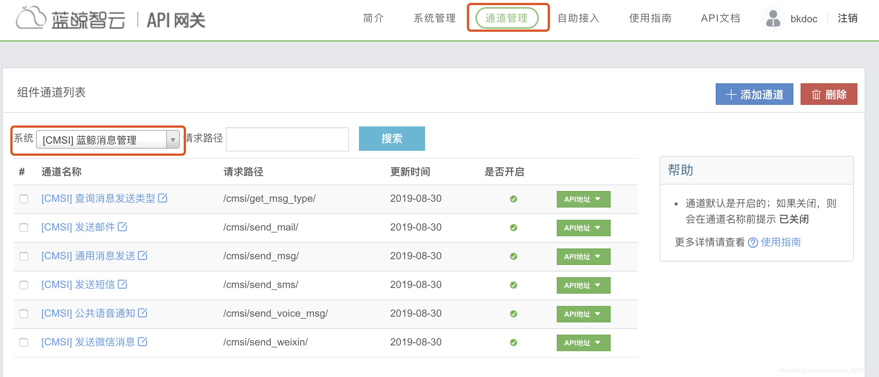
Task: Click enabled status icon for /cmsi/send_voice_msg/
Action: pos(514,314)
